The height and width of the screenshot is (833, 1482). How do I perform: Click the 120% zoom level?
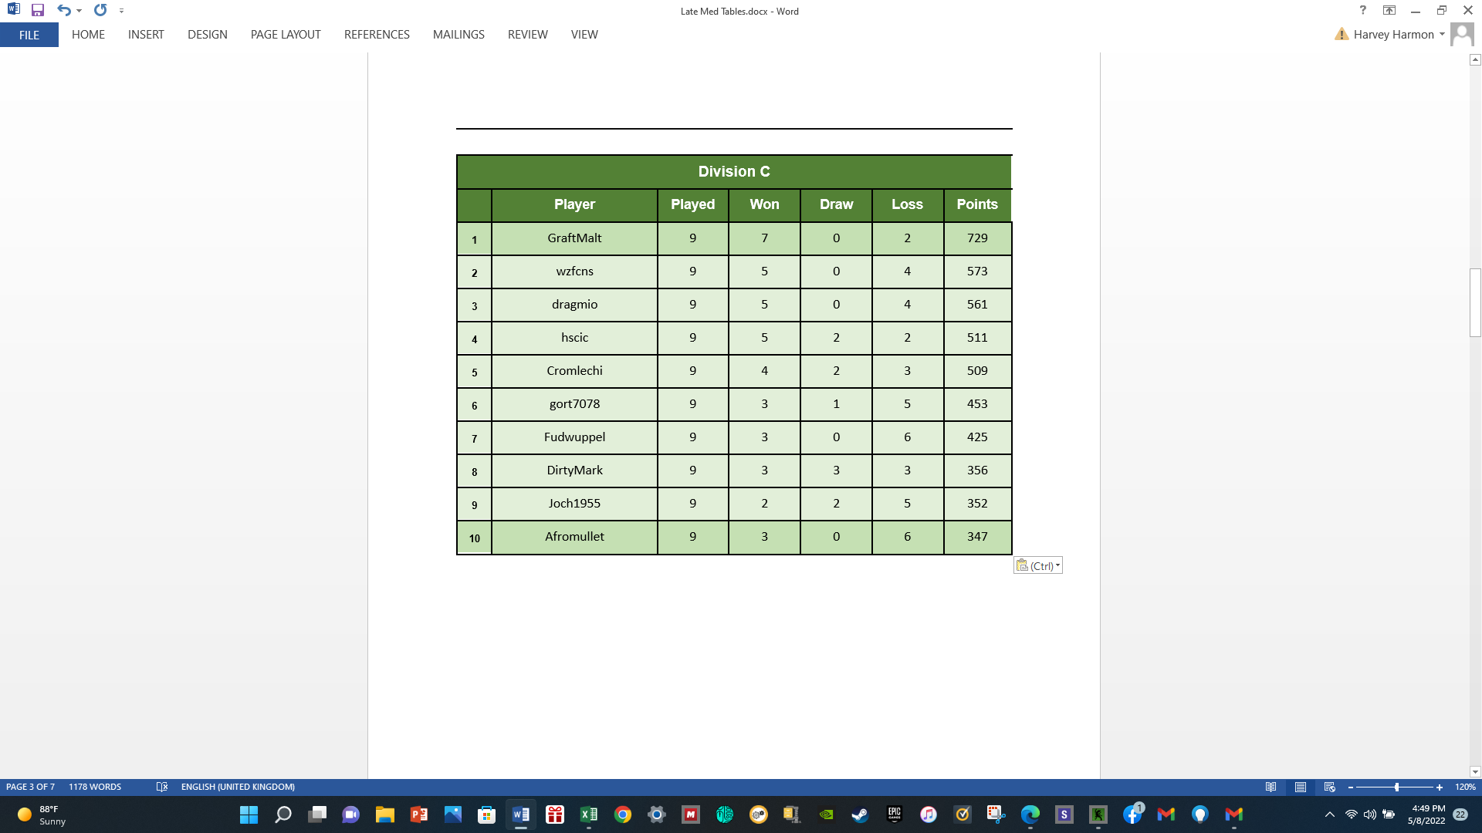pos(1465,787)
